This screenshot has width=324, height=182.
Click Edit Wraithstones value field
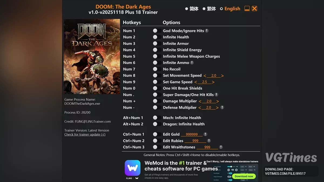click(x=207, y=147)
